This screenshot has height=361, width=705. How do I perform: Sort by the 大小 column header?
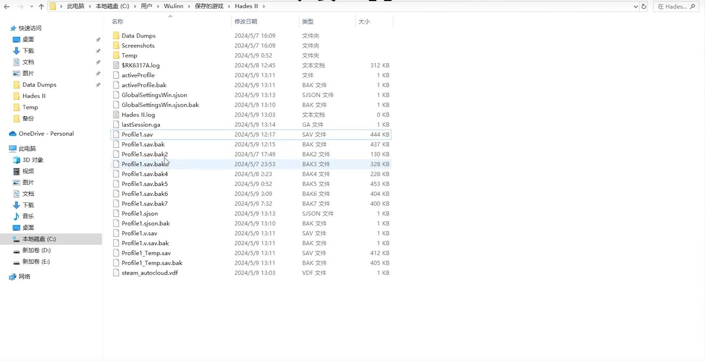point(364,21)
